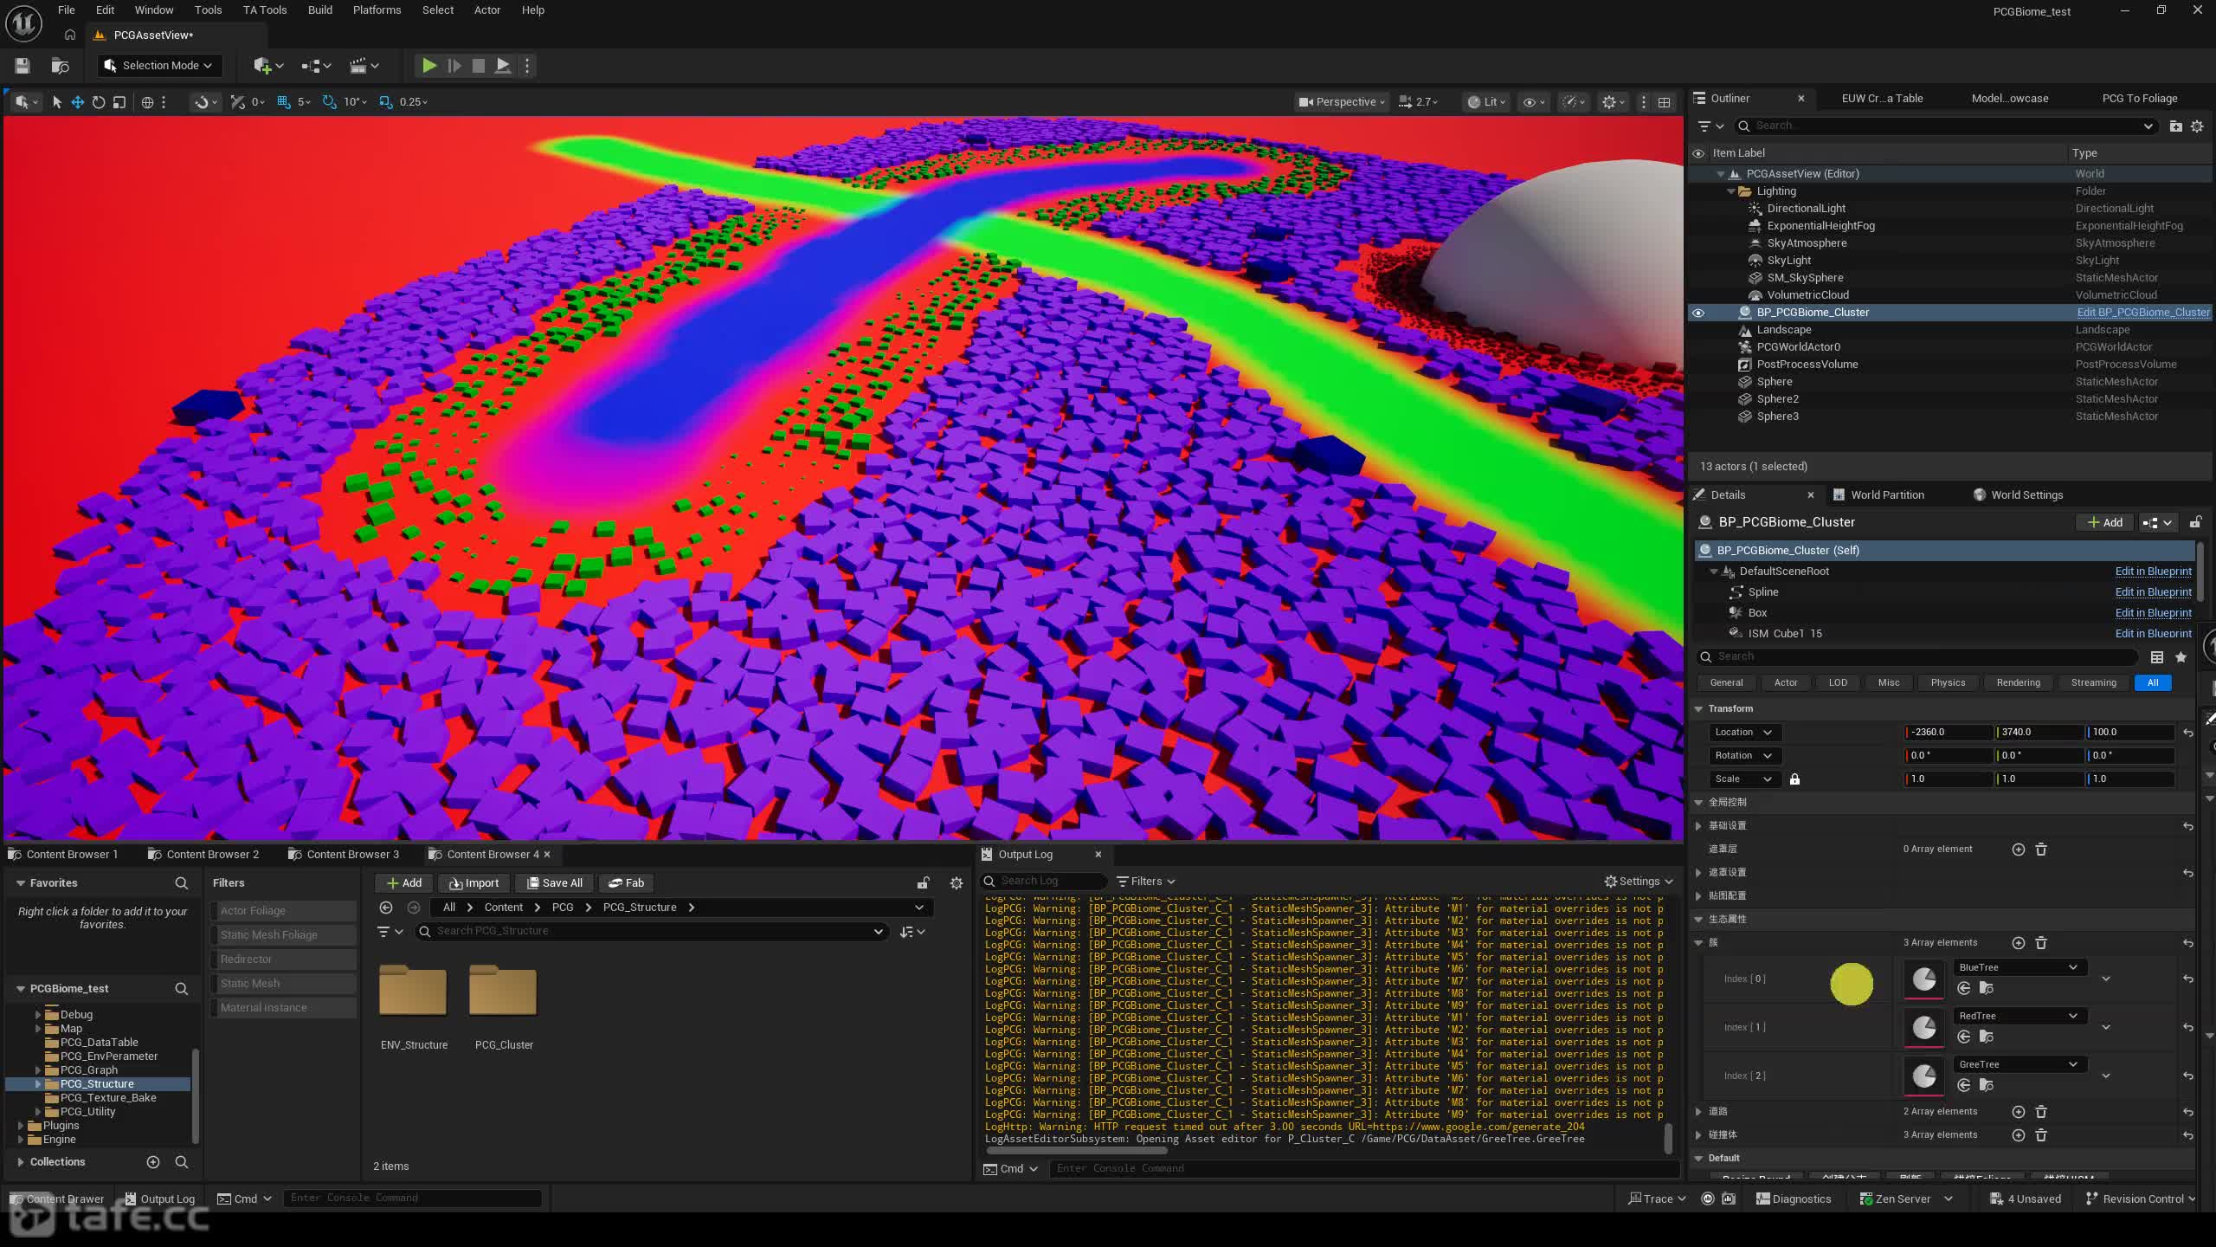Collapse the Lighting folder in Outliner
This screenshot has width=2216, height=1247.
coord(1731,191)
